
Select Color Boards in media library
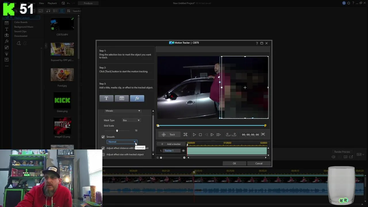21,22
